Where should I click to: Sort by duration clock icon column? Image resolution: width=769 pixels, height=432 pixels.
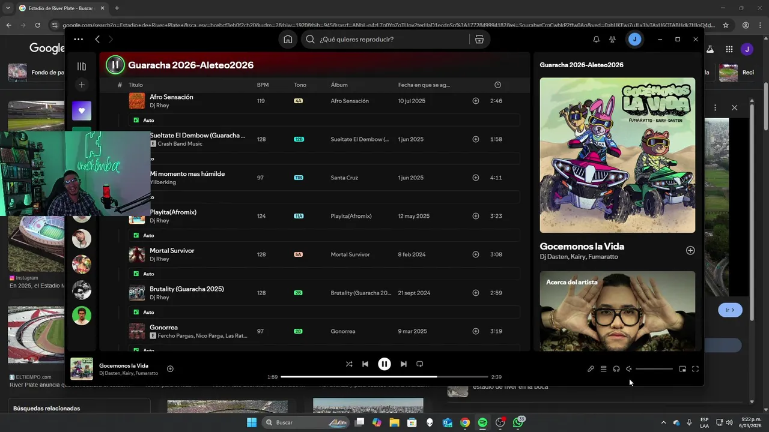point(497,85)
